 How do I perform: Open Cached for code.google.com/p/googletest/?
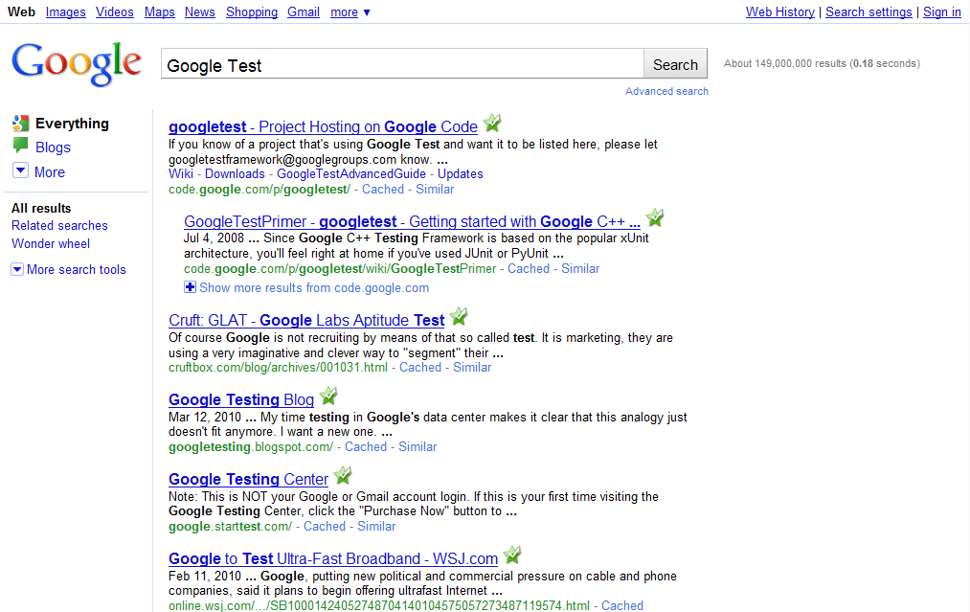(x=383, y=190)
